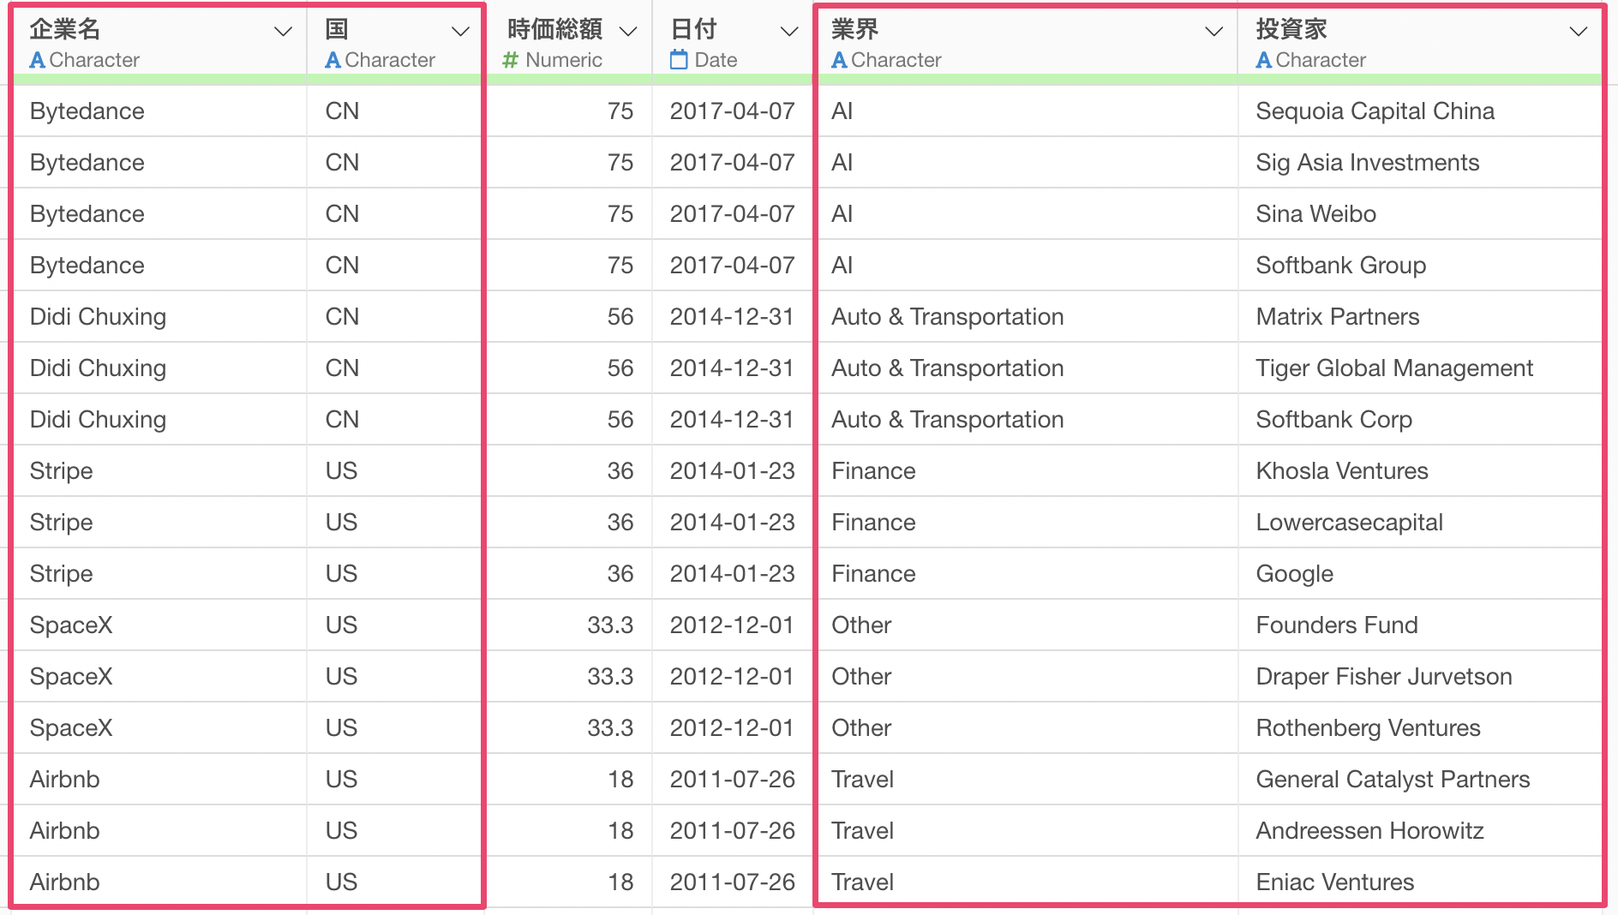Click Airbnb in the General Catalyst Partners row
Image resolution: width=1618 pixels, height=915 pixels.
(x=64, y=780)
